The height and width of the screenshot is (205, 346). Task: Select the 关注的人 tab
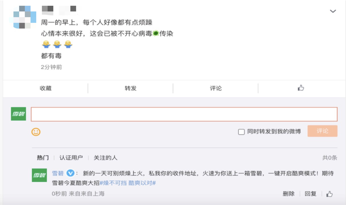[105, 158]
